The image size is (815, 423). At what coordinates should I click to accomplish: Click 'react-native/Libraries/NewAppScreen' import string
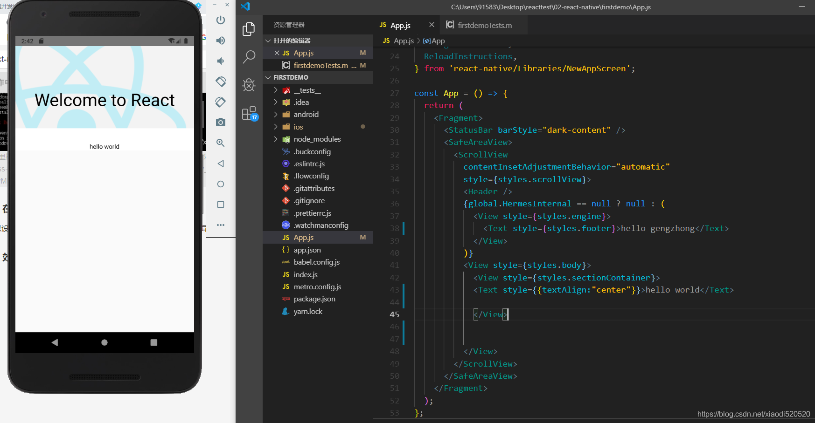[540, 68]
